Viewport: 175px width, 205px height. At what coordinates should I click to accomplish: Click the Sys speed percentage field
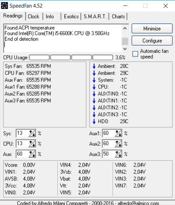[22, 133]
